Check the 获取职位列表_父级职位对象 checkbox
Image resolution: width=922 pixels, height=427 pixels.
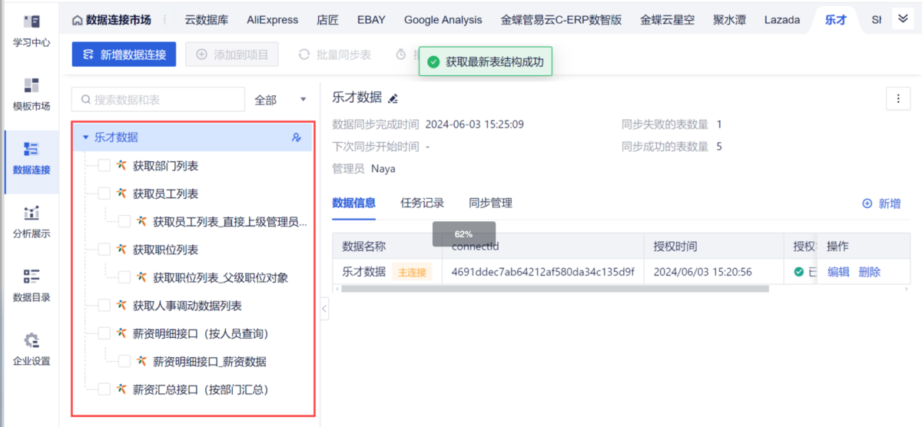(x=124, y=277)
